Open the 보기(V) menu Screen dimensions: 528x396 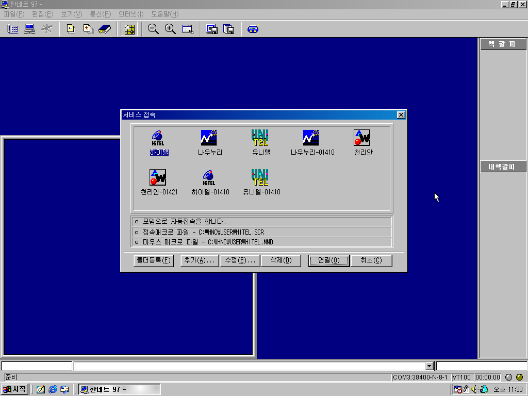pos(71,14)
